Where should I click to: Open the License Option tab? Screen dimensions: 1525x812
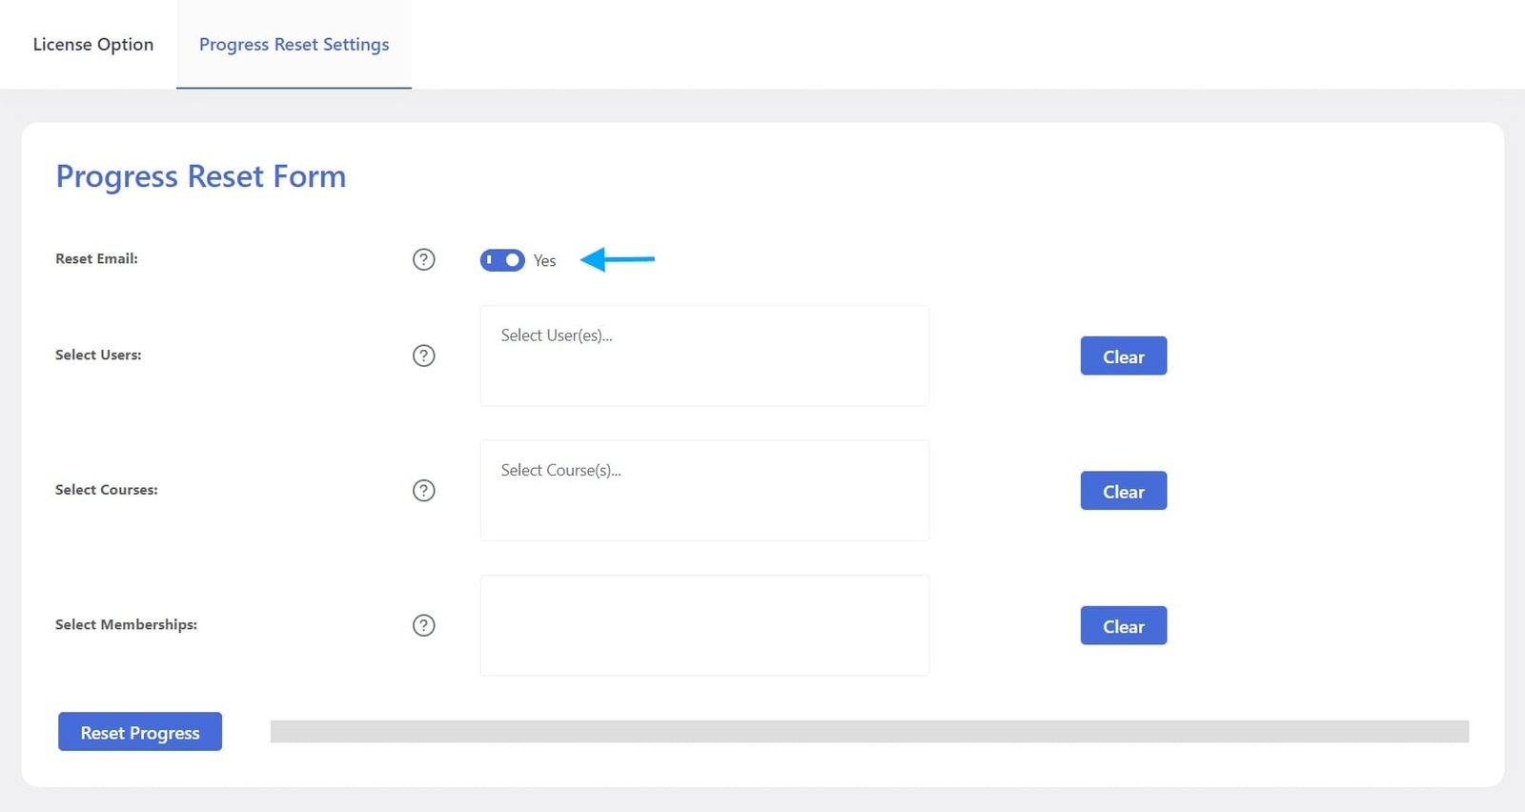92,45
